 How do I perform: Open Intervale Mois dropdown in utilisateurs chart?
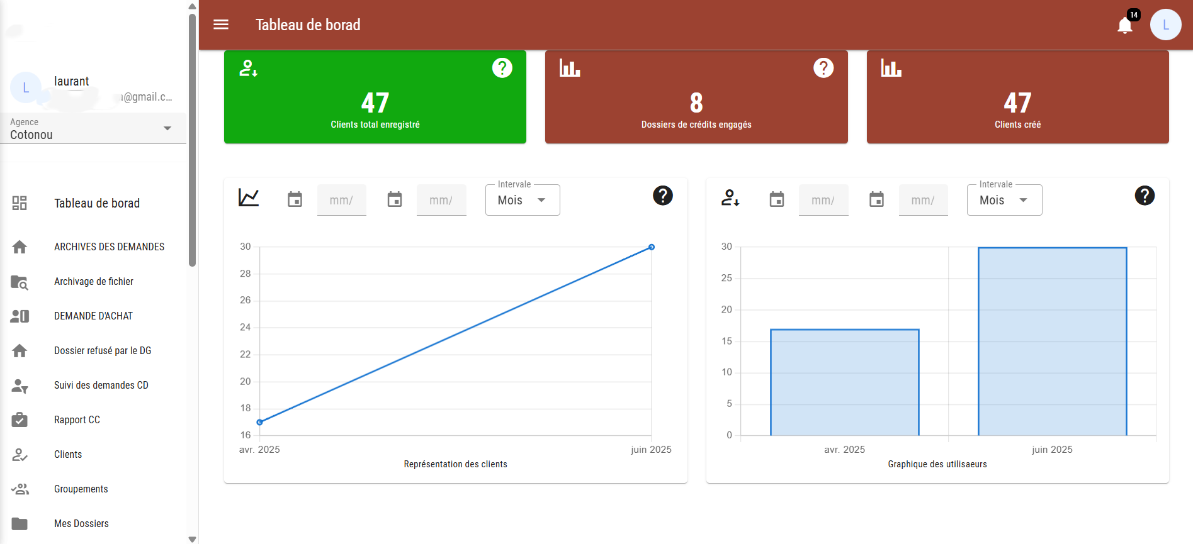[1004, 200]
